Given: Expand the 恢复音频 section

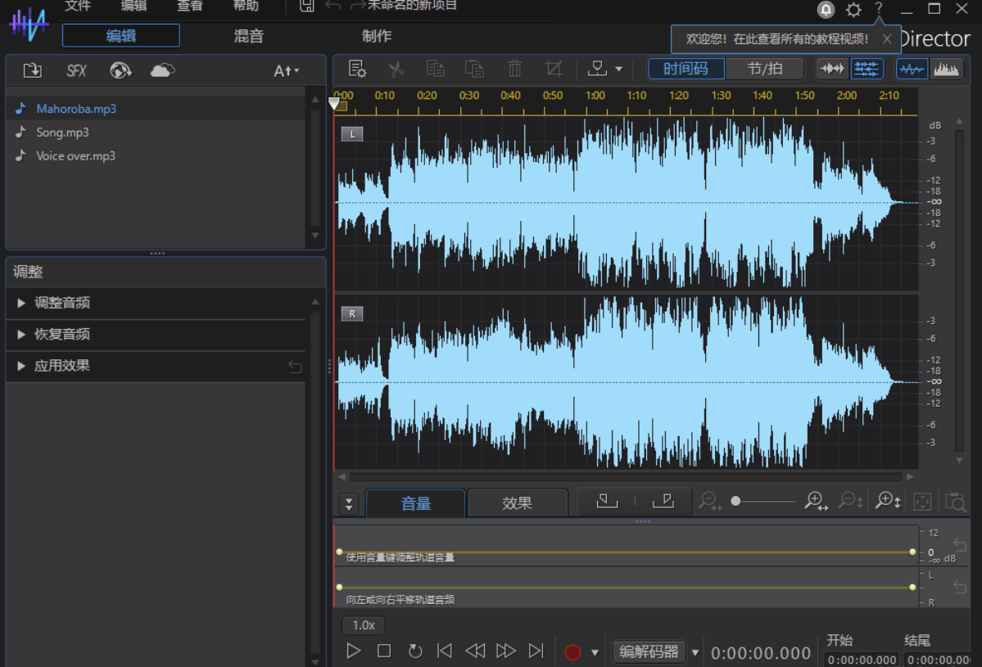Looking at the screenshot, I should click(62, 334).
